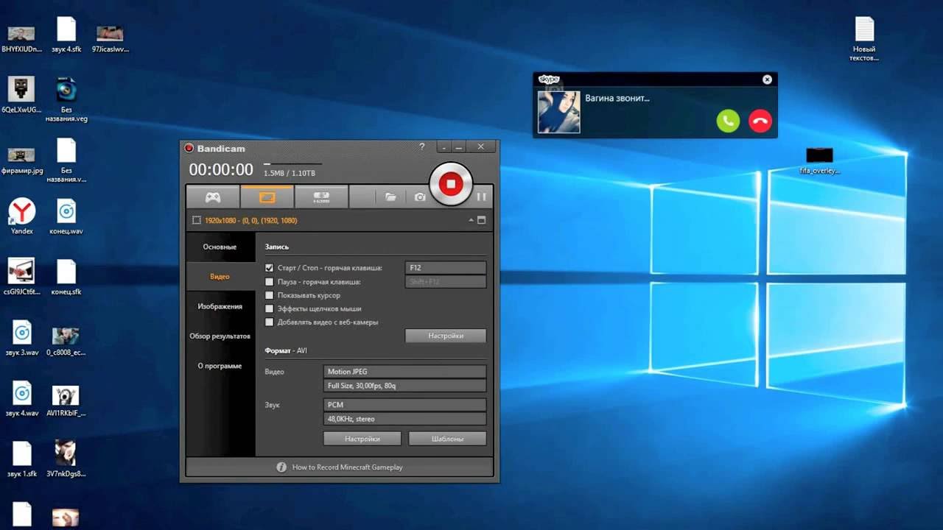This screenshot has width=943, height=530.
Task: Open Yandex browser desktop icon
Action: 22,217
